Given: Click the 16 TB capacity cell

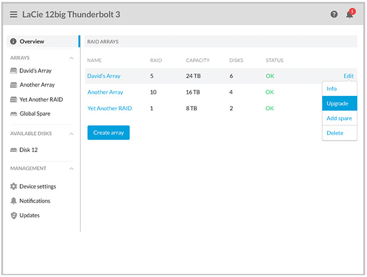Looking at the screenshot, I should pos(193,92).
